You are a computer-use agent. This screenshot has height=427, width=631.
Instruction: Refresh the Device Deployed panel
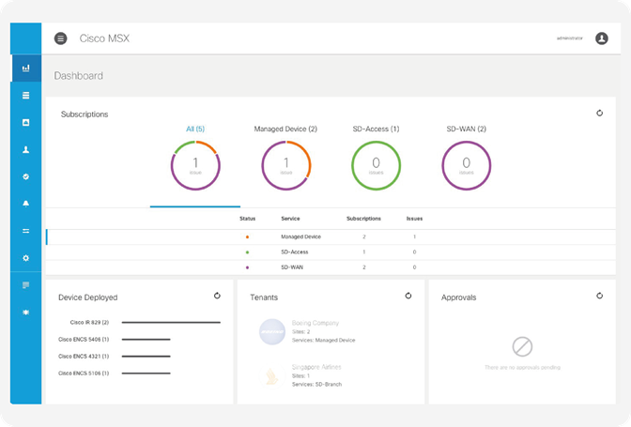pyautogui.click(x=217, y=296)
